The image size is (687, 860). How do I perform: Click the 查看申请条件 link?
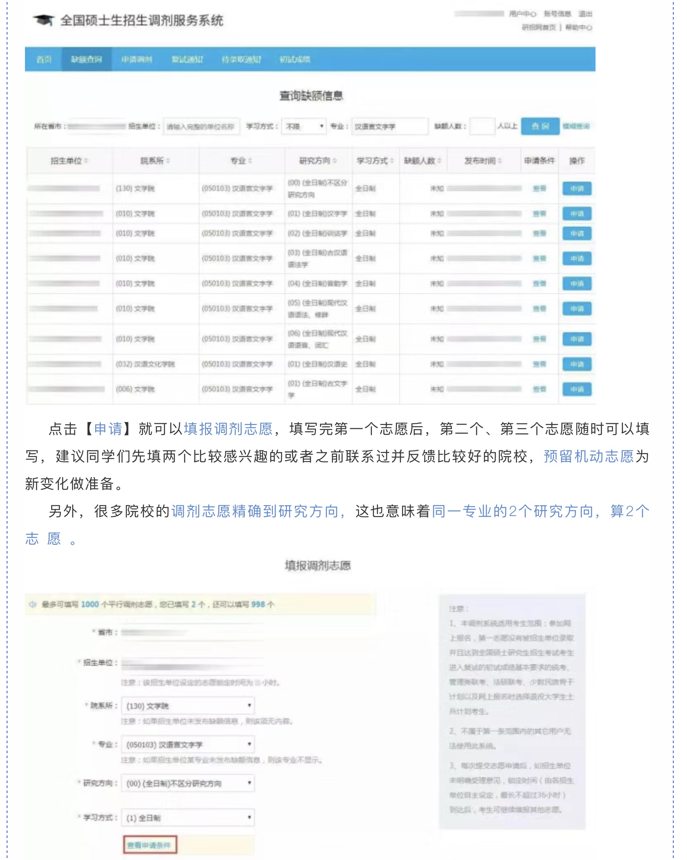(x=149, y=845)
